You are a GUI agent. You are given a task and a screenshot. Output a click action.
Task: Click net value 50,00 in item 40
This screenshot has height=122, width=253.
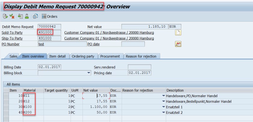[96, 112]
